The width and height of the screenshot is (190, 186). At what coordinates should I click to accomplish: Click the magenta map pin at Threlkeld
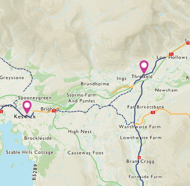click(144, 67)
